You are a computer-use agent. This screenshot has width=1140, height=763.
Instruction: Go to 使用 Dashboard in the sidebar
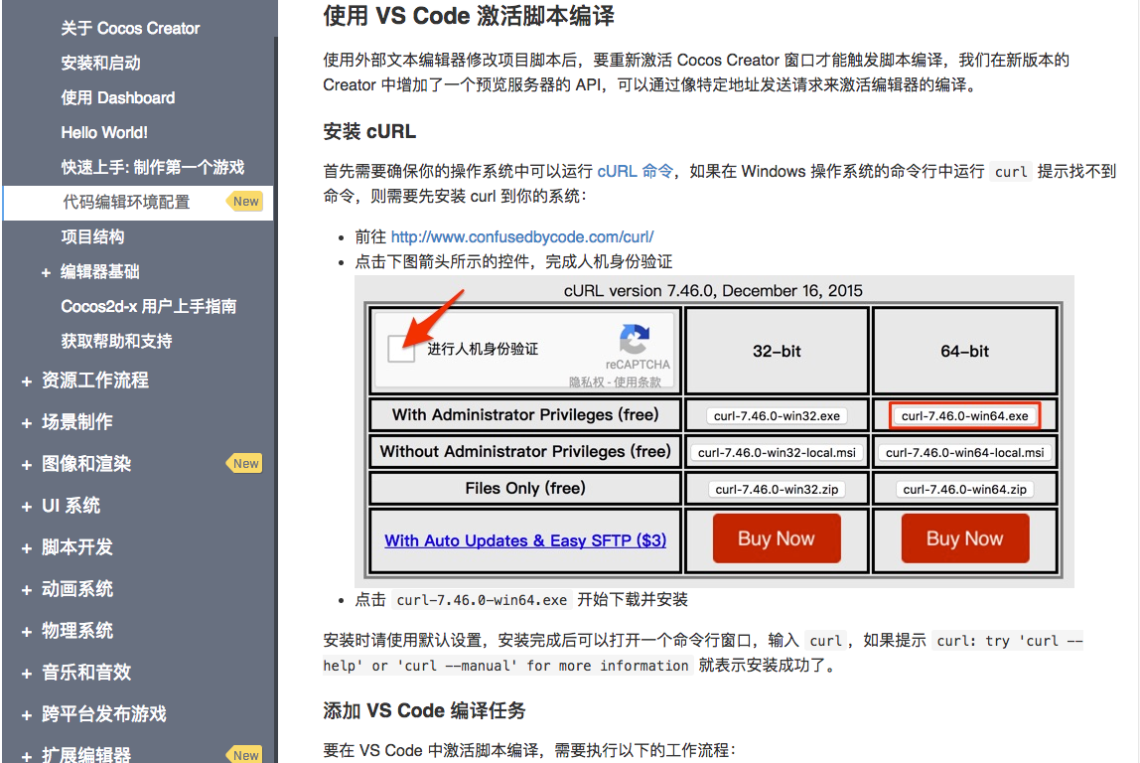(118, 97)
